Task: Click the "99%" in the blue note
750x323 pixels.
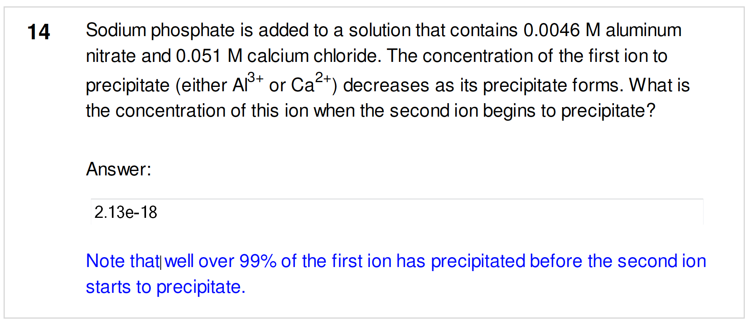Action: click(258, 261)
